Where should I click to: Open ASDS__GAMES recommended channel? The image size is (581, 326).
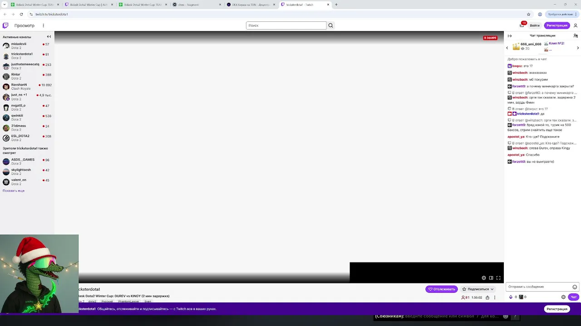(x=27, y=162)
